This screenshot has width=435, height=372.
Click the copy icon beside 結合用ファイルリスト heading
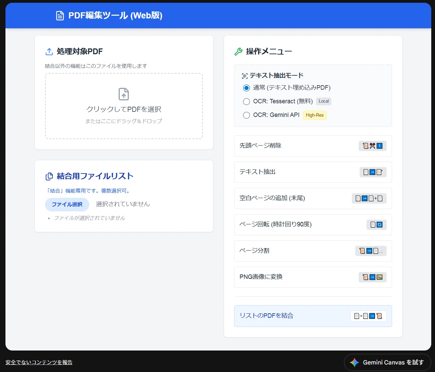click(x=49, y=176)
